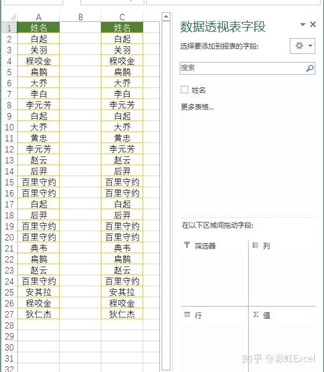Click cell C26 containing 程咬金
The height and width of the screenshot is (372, 324).
122,303
